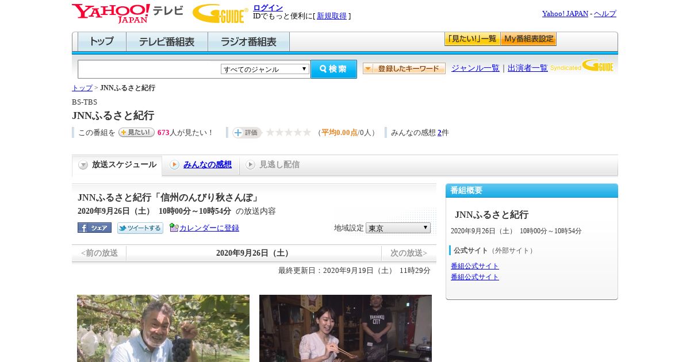This screenshot has width=690, height=362.
Task: Open thumbnail of woman with chopsticks
Action: pos(346,328)
